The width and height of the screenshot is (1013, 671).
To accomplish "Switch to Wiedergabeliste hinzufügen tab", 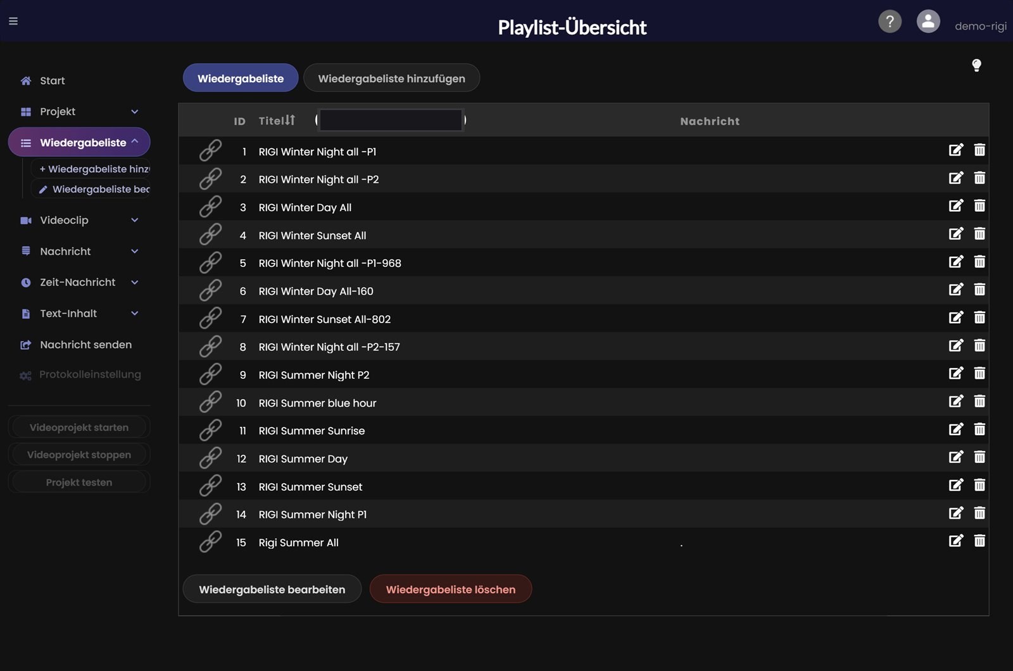I will coord(391,78).
